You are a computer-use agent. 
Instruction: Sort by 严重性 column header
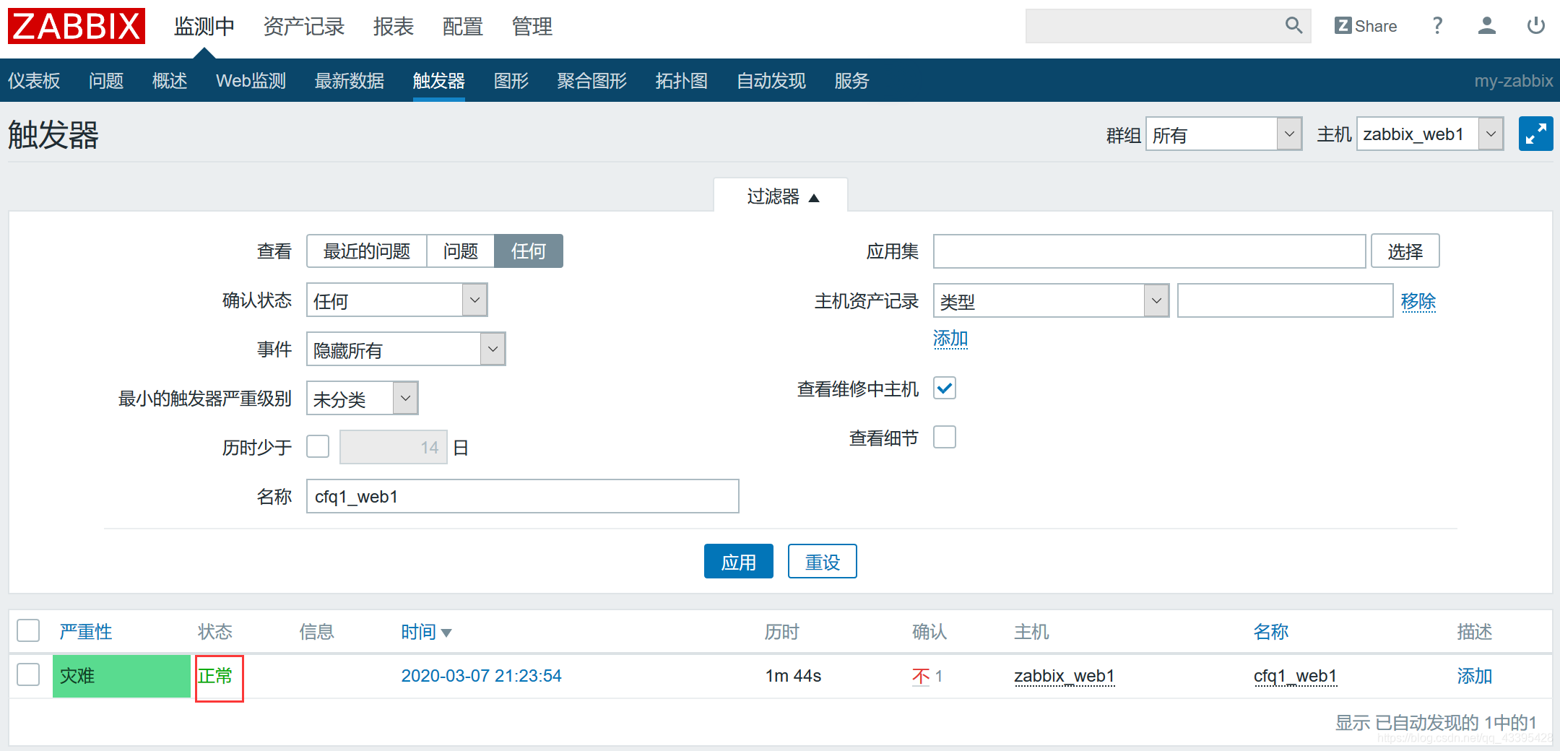86,632
